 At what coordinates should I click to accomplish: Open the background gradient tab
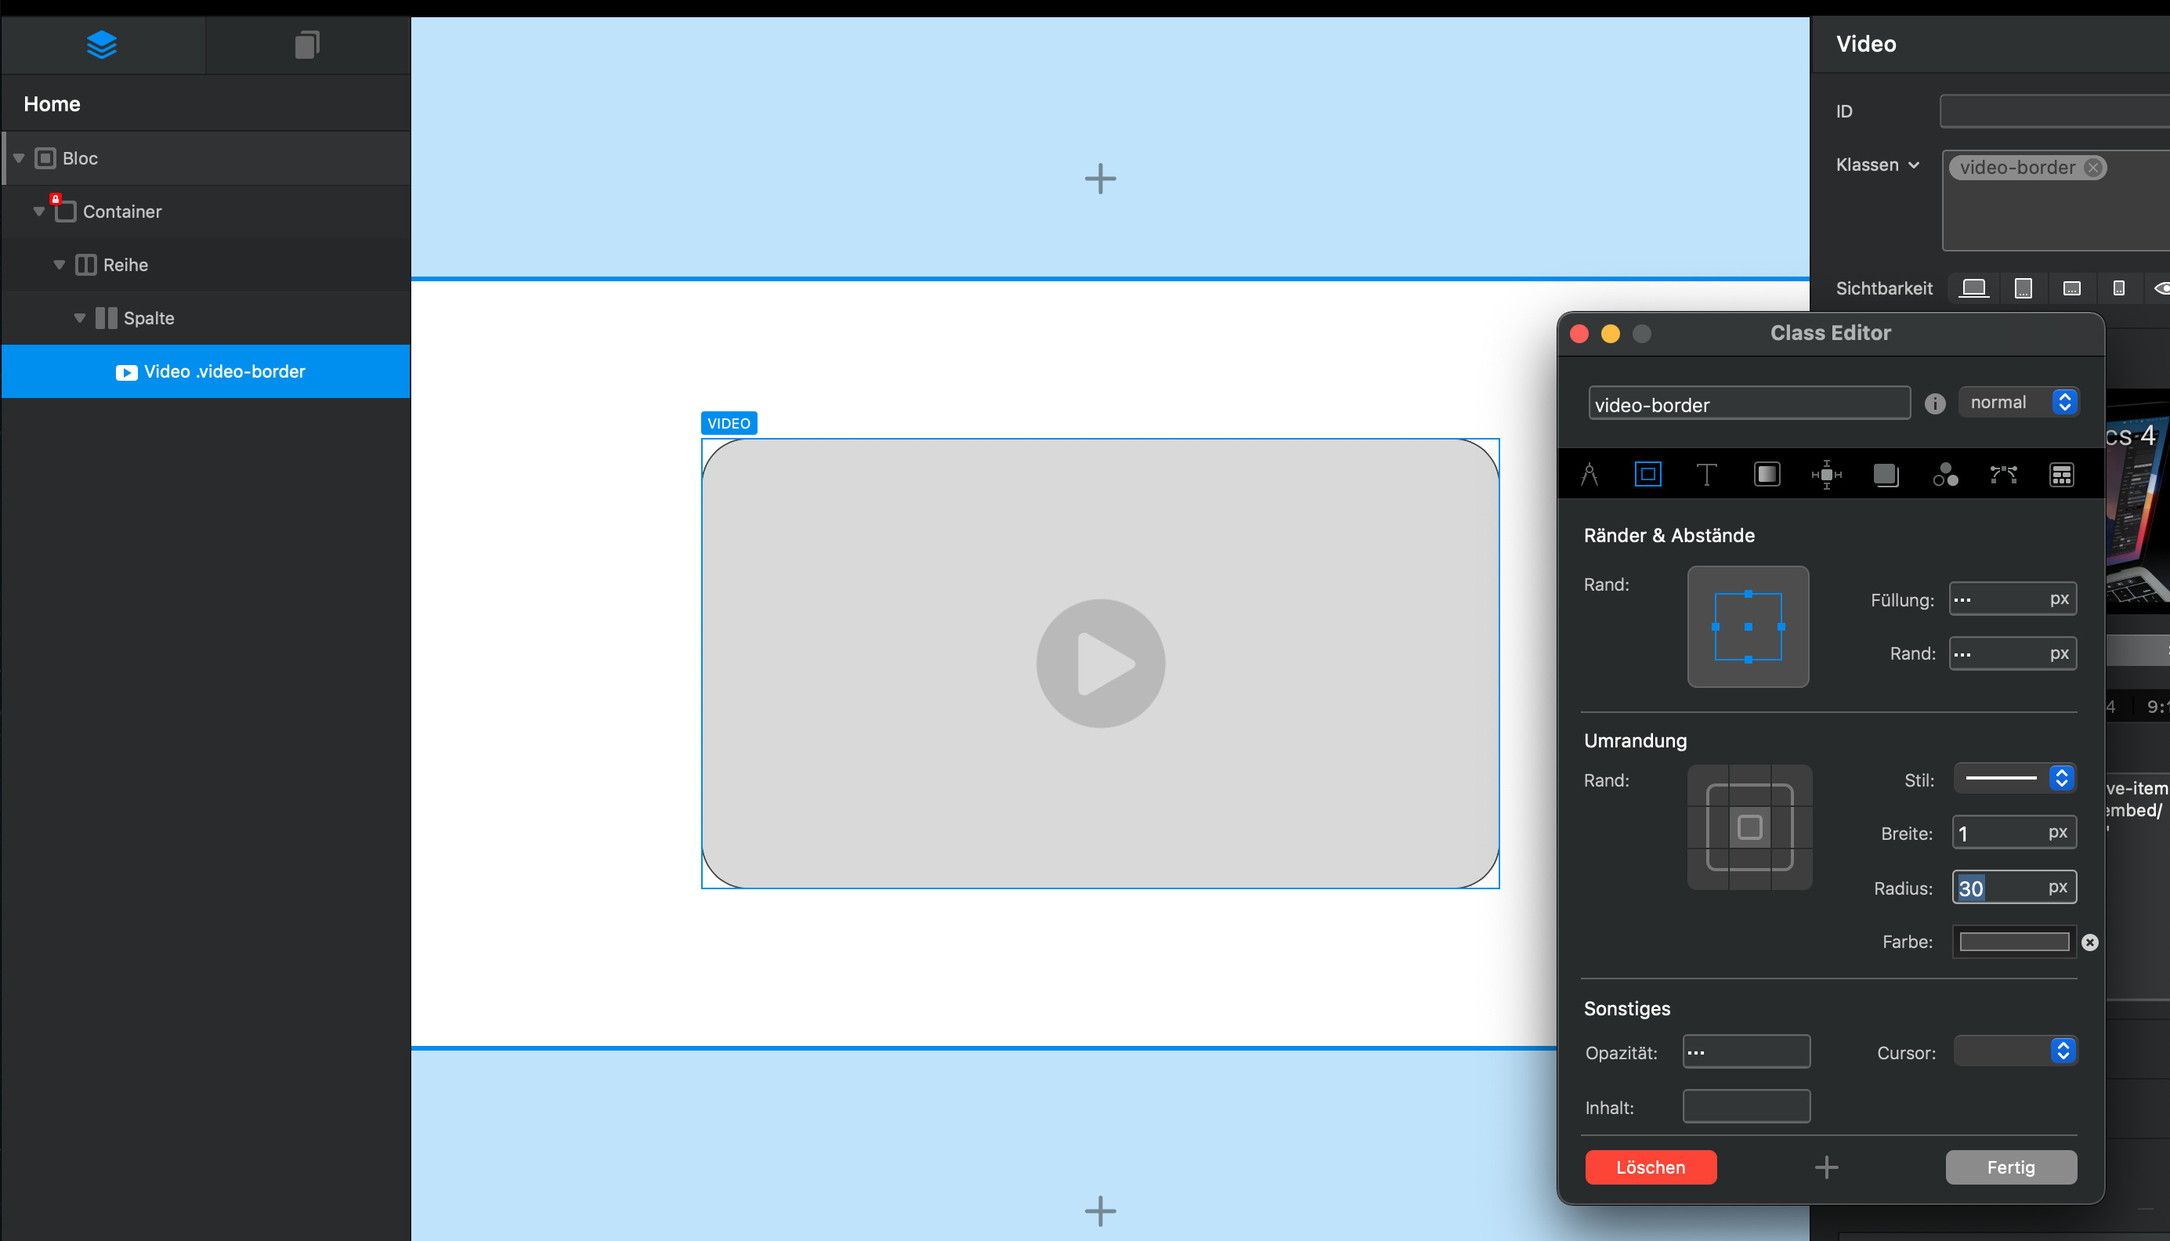[x=1767, y=475]
